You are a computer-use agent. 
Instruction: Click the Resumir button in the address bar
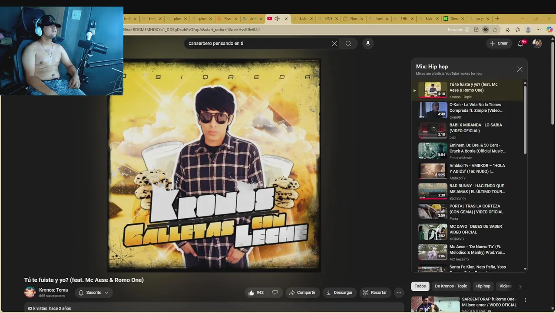[x=459, y=30]
